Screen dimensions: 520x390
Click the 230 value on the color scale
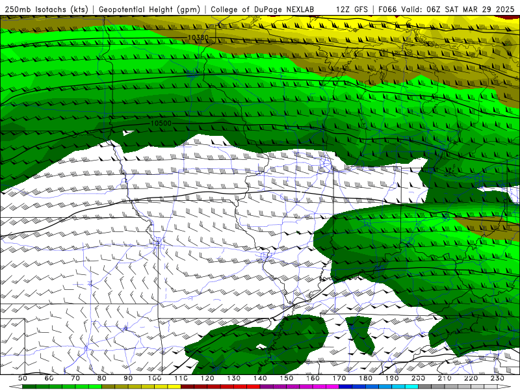point(498,378)
